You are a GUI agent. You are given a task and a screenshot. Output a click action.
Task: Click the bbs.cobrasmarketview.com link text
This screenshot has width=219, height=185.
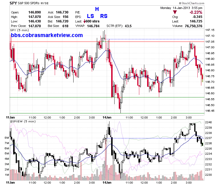47,35
